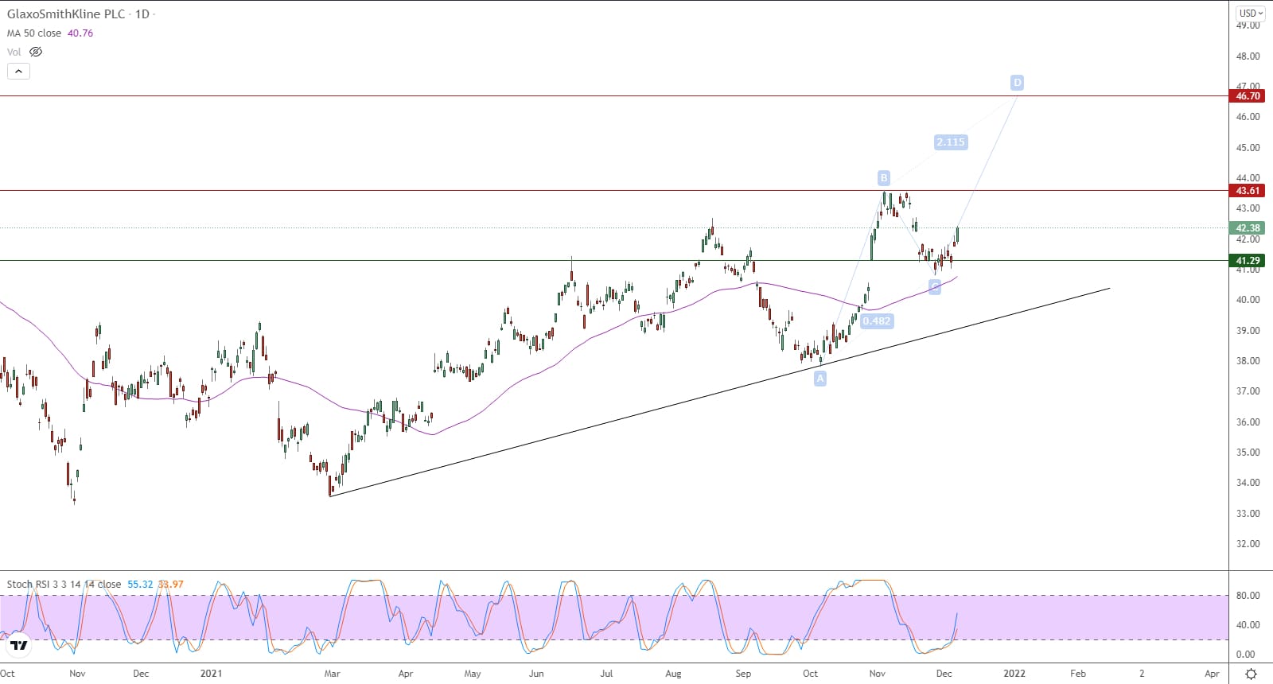Select pattern point A label
The height and width of the screenshot is (684, 1273).
point(820,379)
